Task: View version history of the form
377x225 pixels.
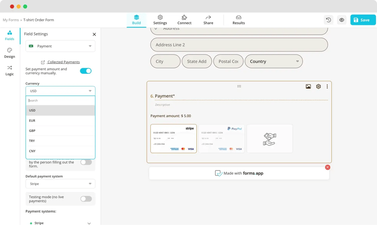Action: 328,20
